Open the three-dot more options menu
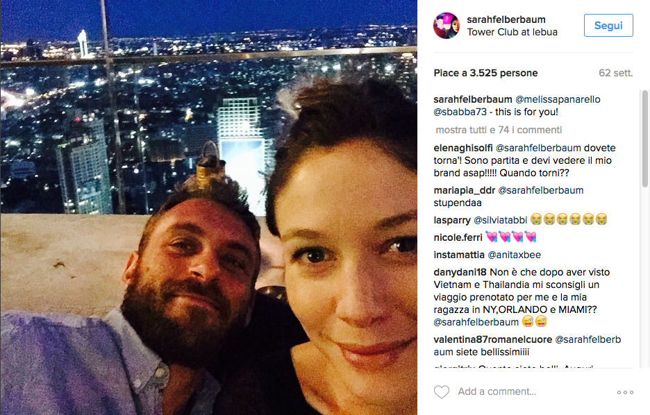The width and height of the screenshot is (650, 415). [x=625, y=392]
